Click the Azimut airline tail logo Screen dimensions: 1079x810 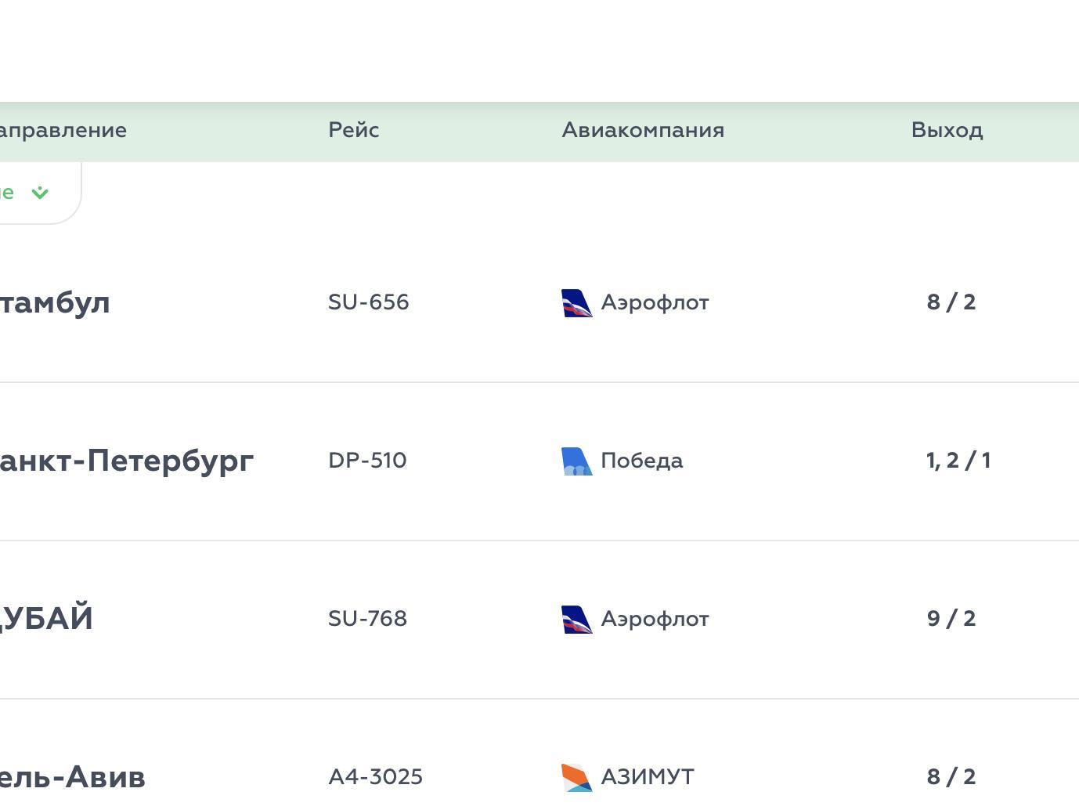pyautogui.click(x=577, y=778)
